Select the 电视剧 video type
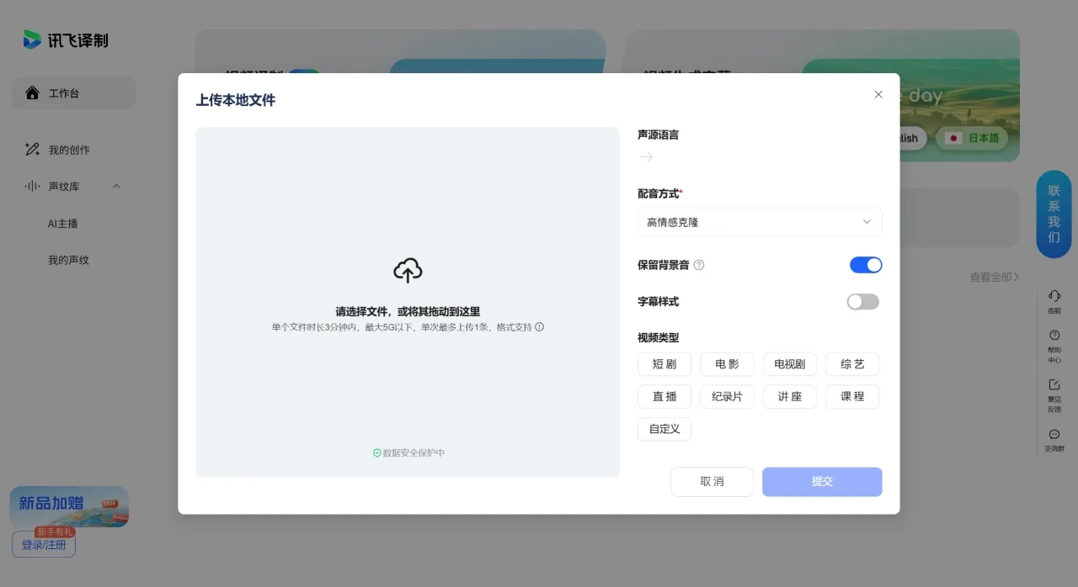The width and height of the screenshot is (1078, 587). (790, 364)
